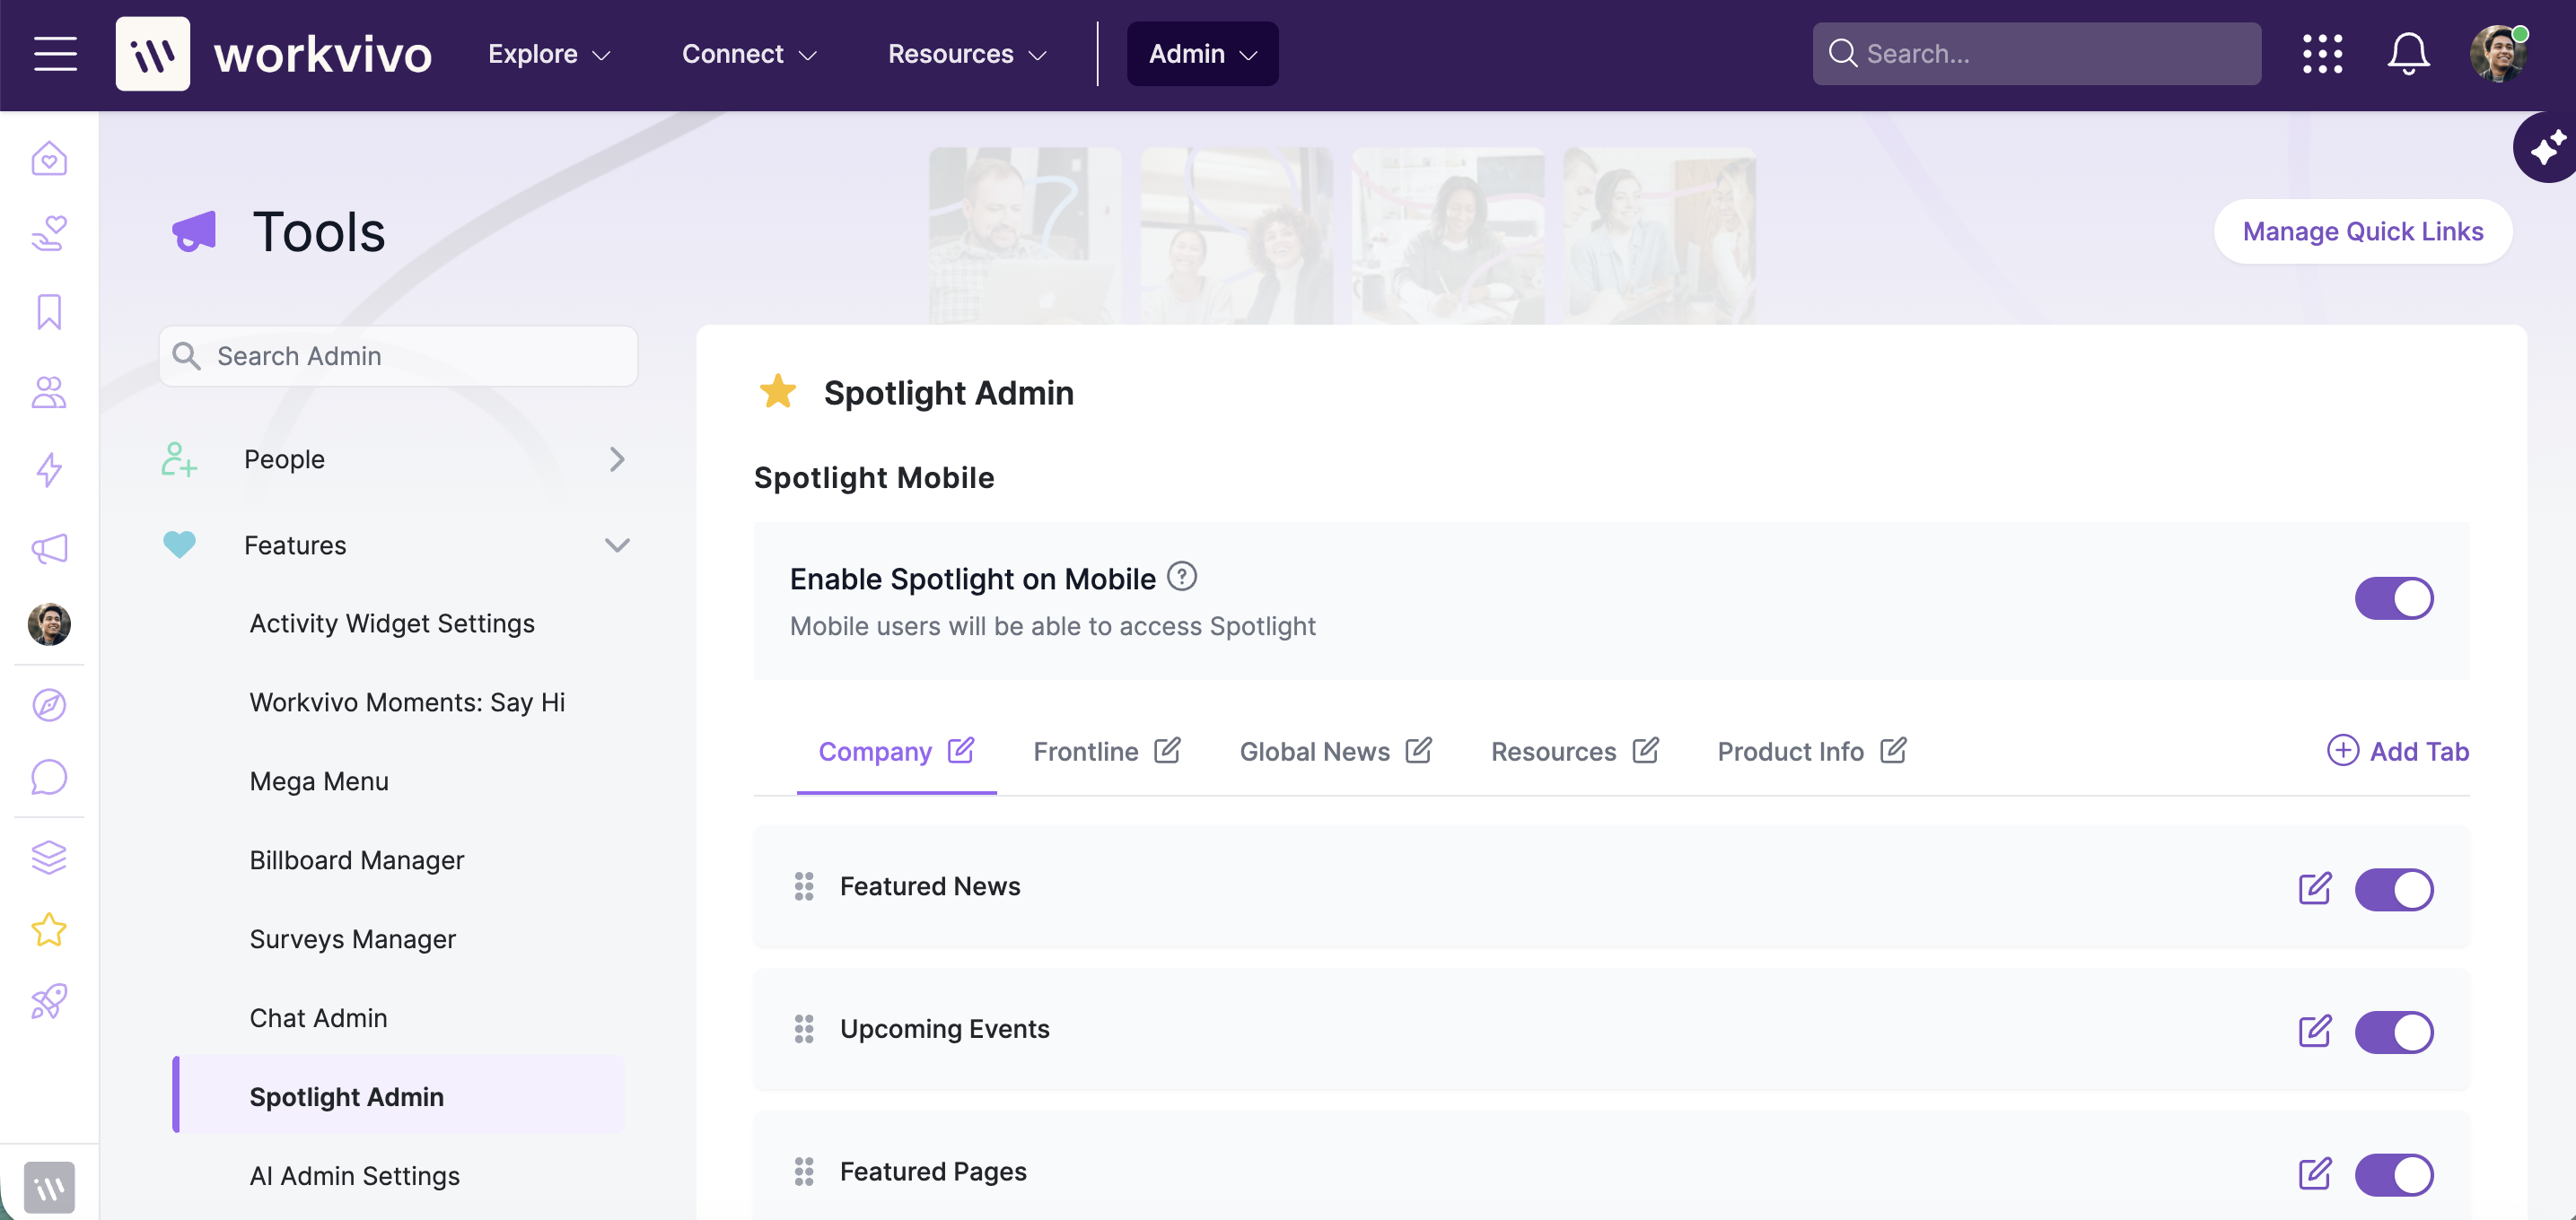The image size is (2576, 1220).
Task: Edit the Featured News section
Action: pyautogui.click(x=2314, y=888)
